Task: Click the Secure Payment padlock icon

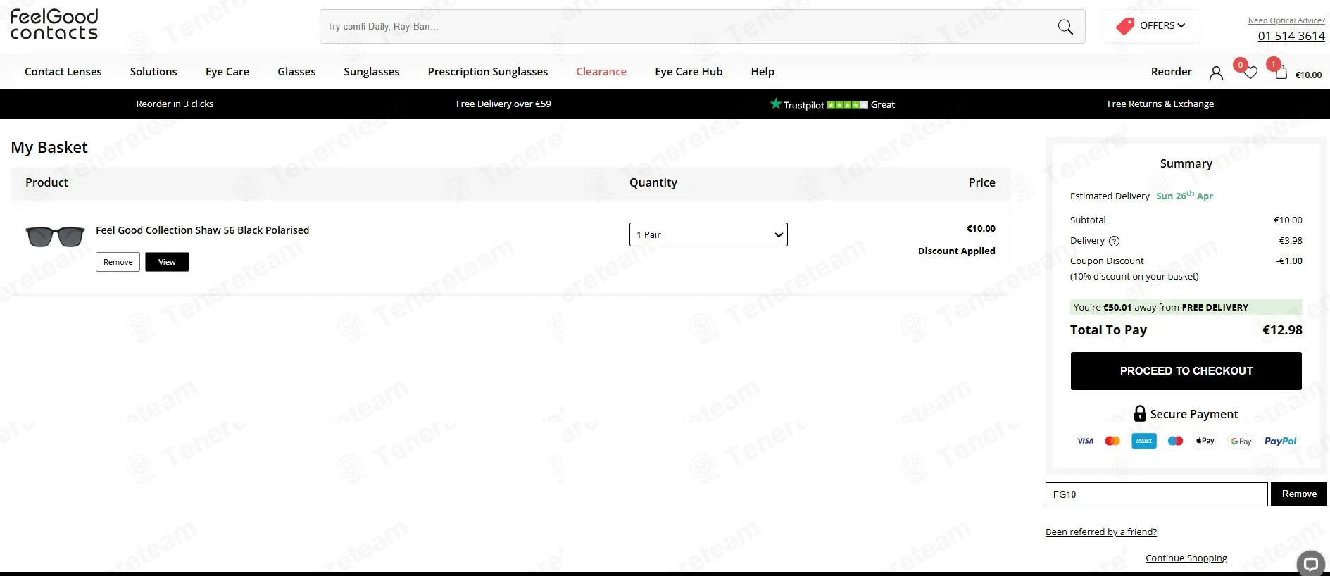Action: pyautogui.click(x=1140, y=413)
